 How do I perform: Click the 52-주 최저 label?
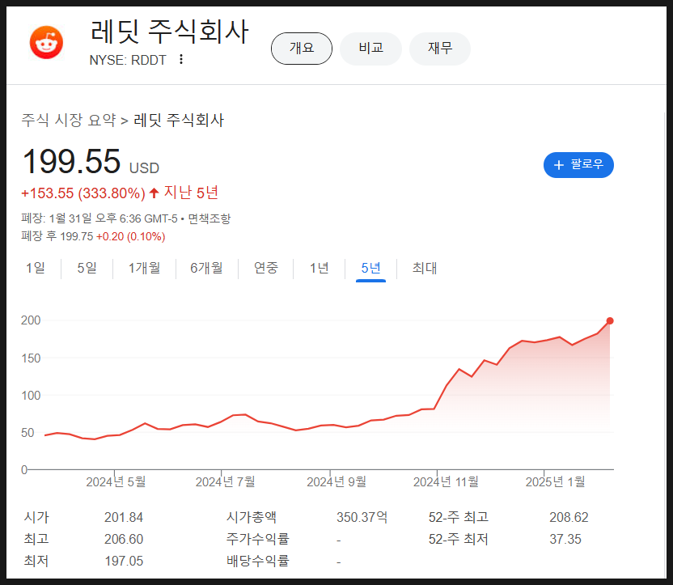pos(459,539)
